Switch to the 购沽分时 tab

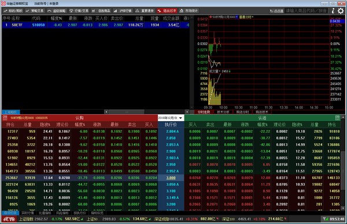pyautogui.click(x=242, y=112)
